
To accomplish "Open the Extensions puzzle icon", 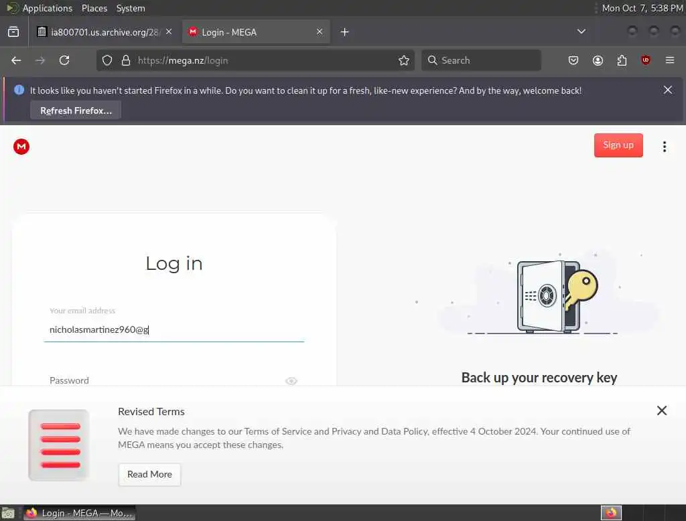I will [622, 60].
